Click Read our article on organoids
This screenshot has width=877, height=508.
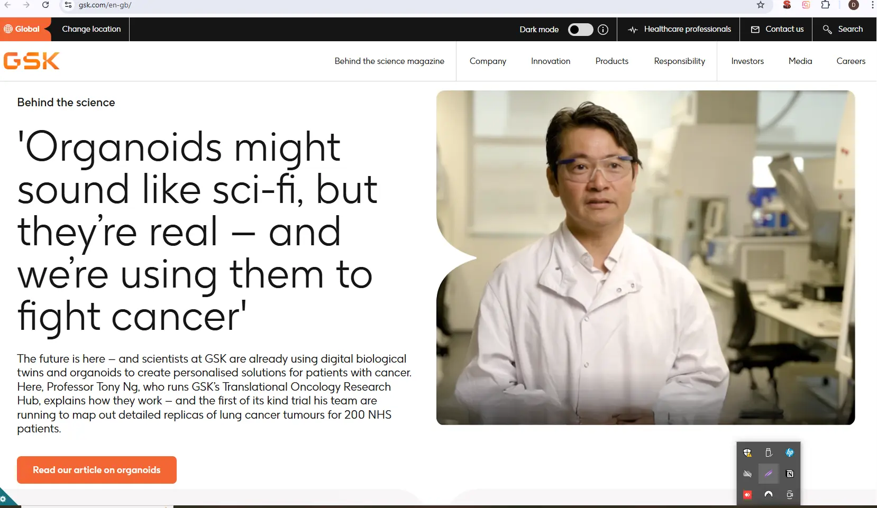click(x=97, y=470)
